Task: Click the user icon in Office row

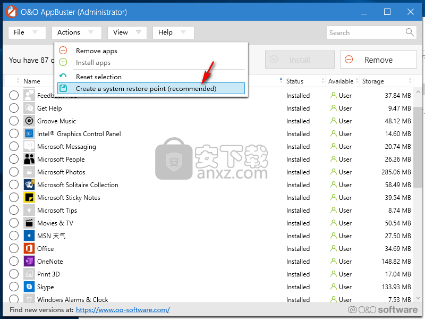Action: (334, 248)
